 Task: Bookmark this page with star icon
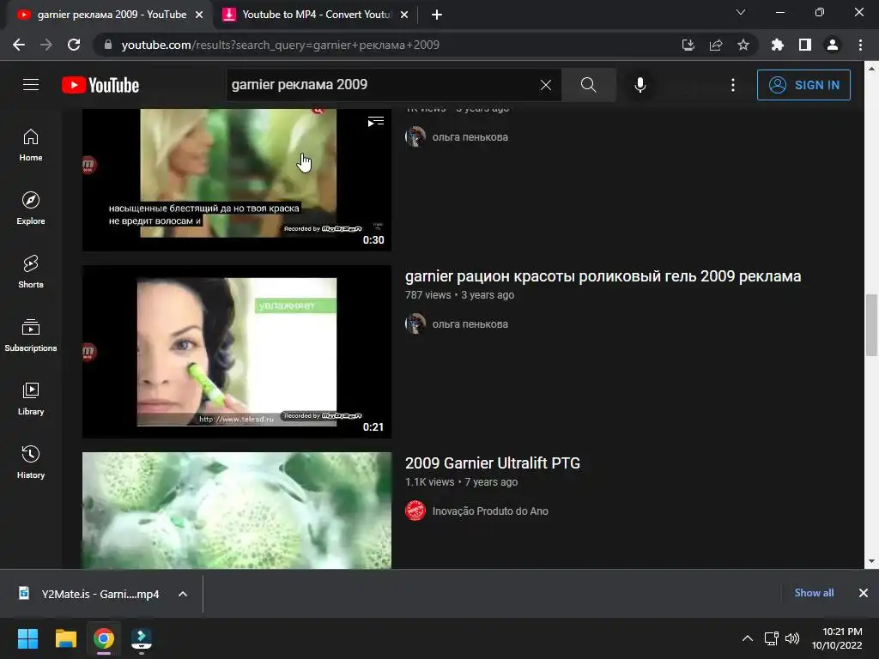point(743,45)
